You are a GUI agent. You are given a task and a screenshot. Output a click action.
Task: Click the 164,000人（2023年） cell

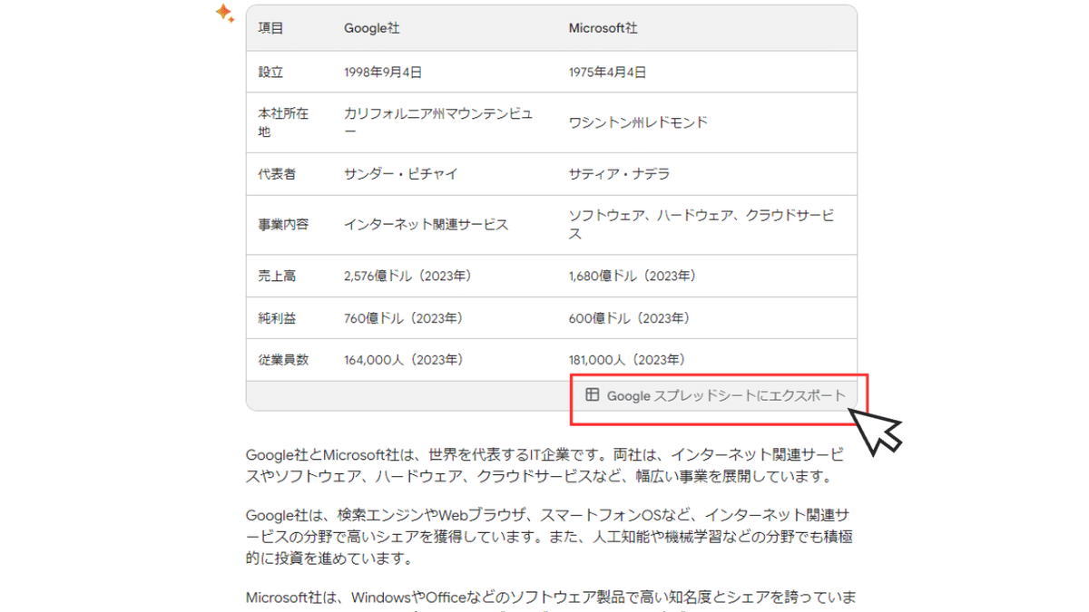coord(404,360)
